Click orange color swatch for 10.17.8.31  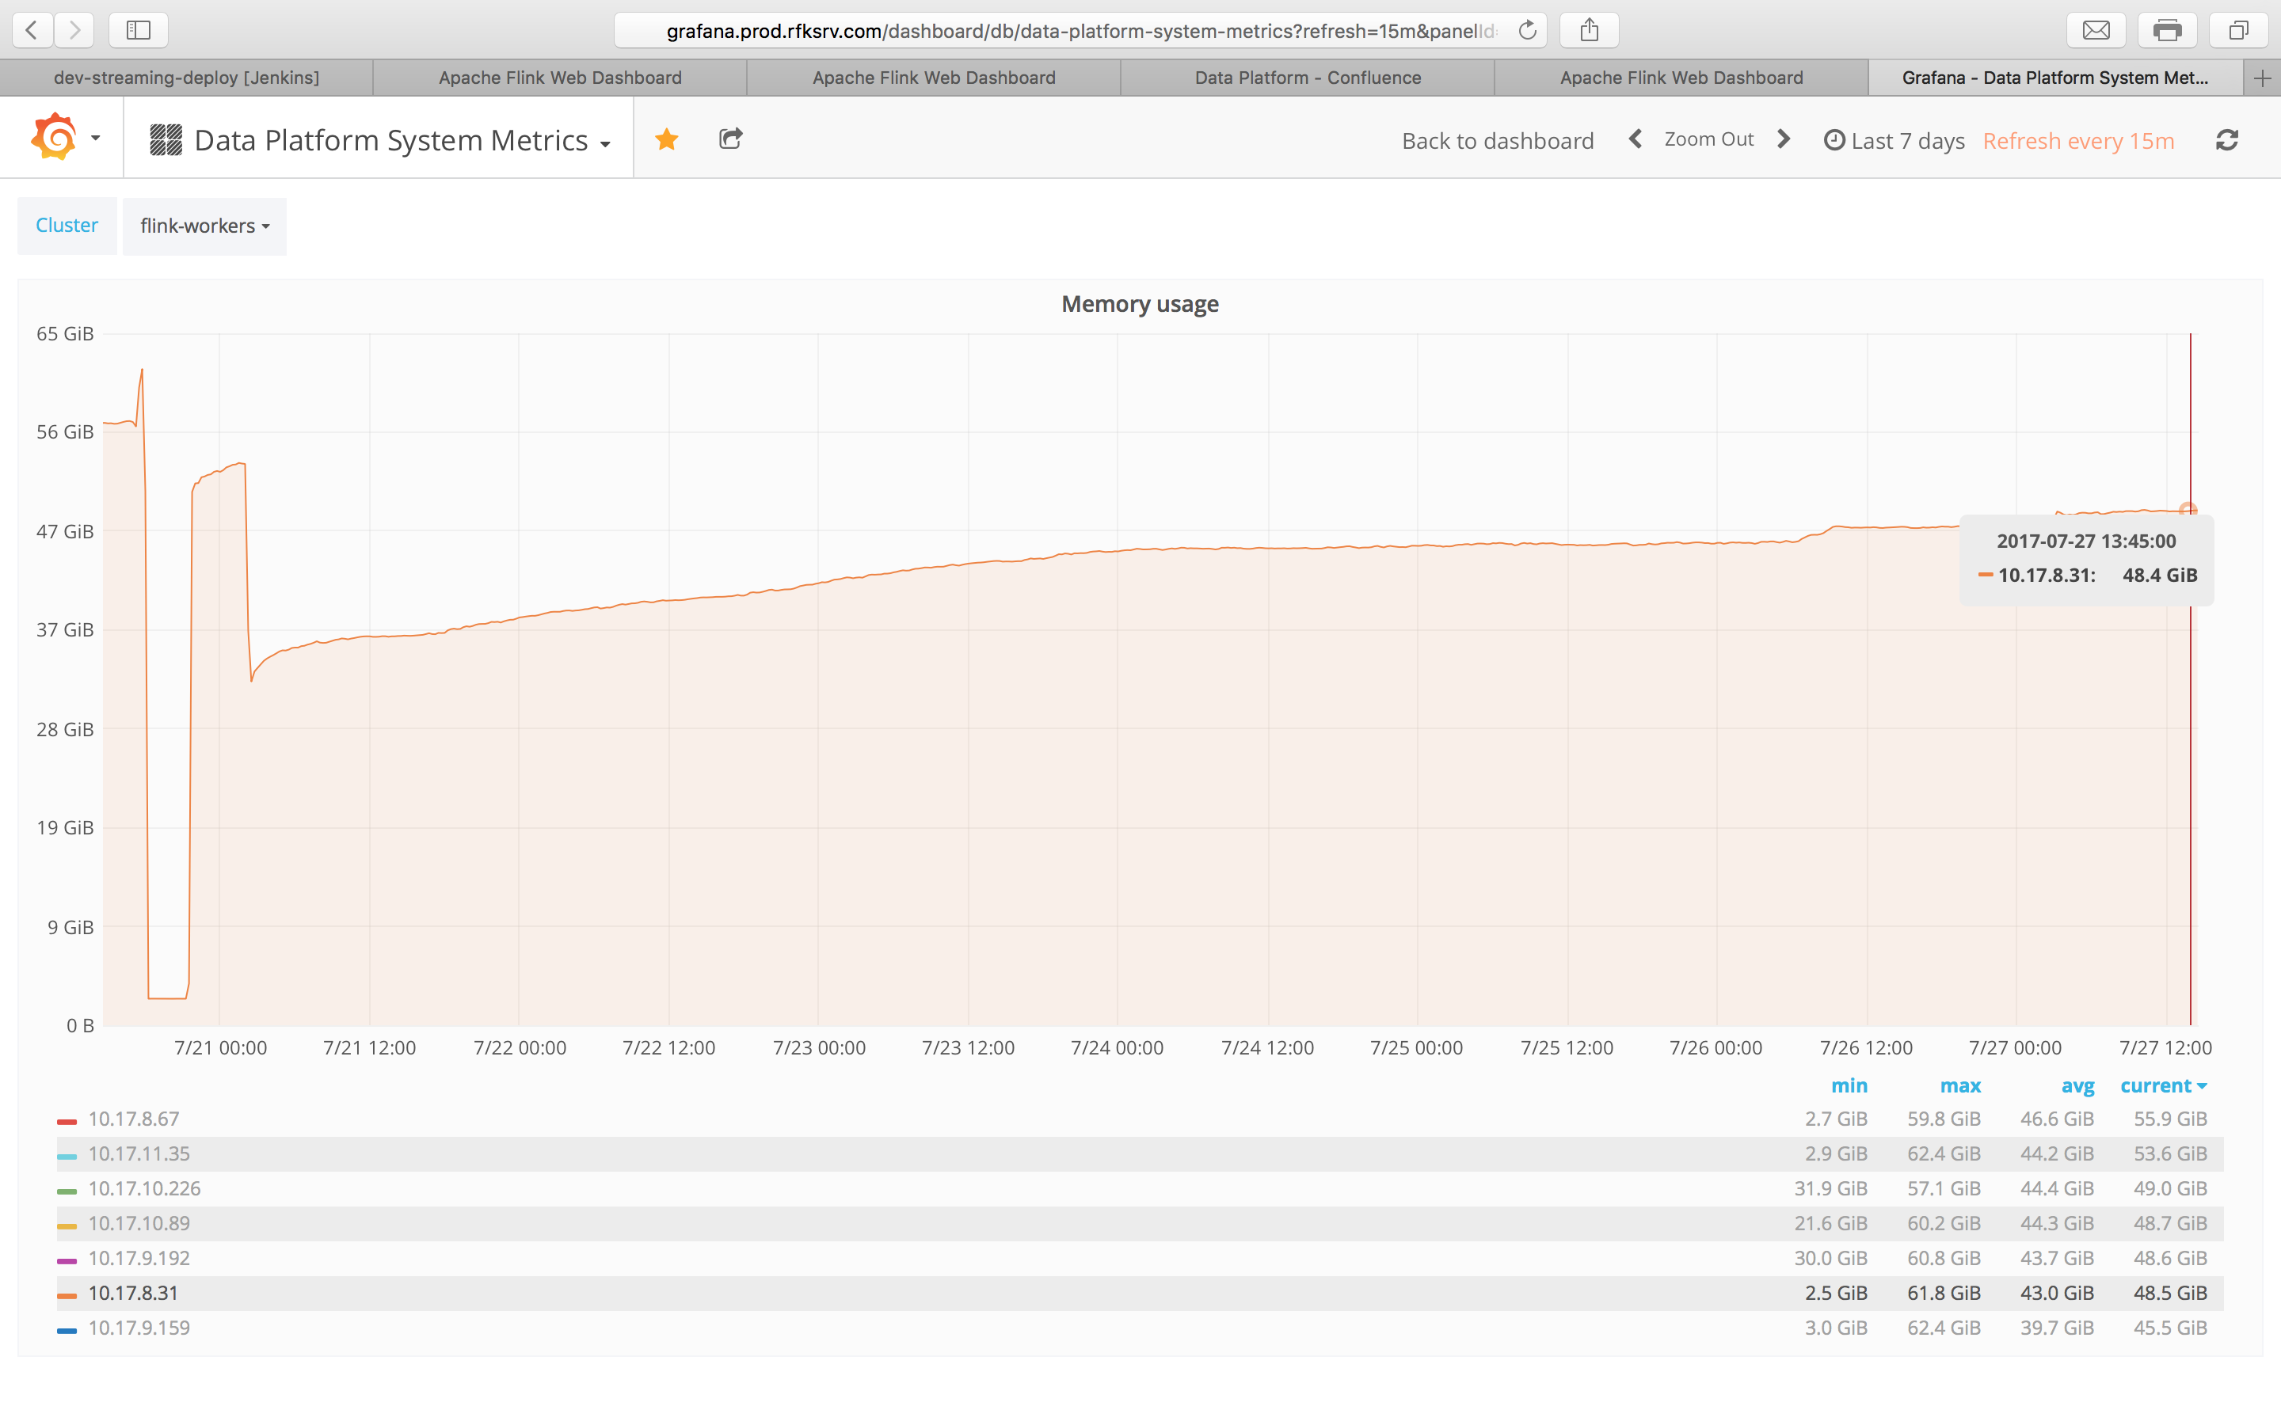(66, 1295)
